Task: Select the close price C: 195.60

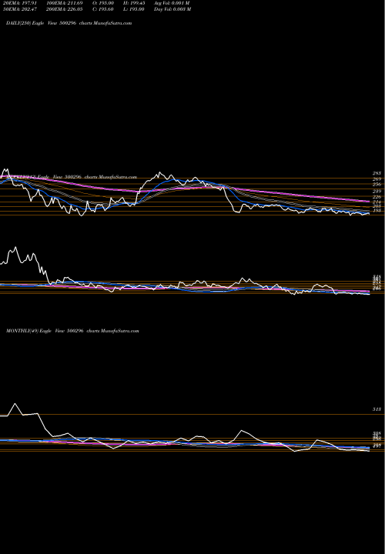Action: (103, 9)
